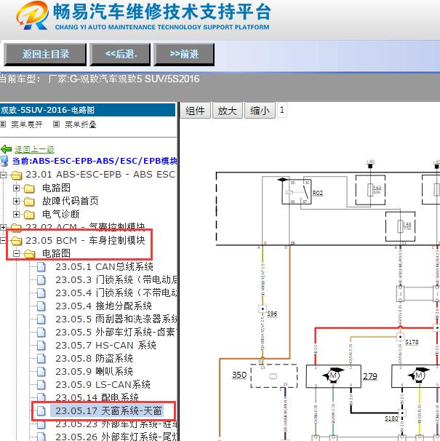Viewport: 440px width, 441px height.
Task: Open 23.05.9 喇叭系统 diagram
Action: click(95, 371)
